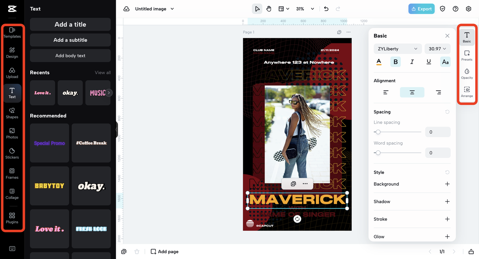
Task: Click the duplicate page icon above canvas
Action: 339,32
